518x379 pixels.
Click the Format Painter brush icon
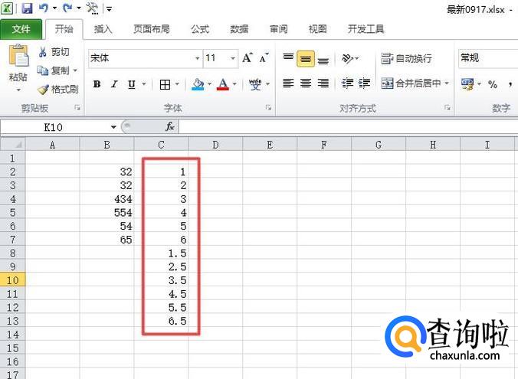pyautogui.click(x=43, y=89)
